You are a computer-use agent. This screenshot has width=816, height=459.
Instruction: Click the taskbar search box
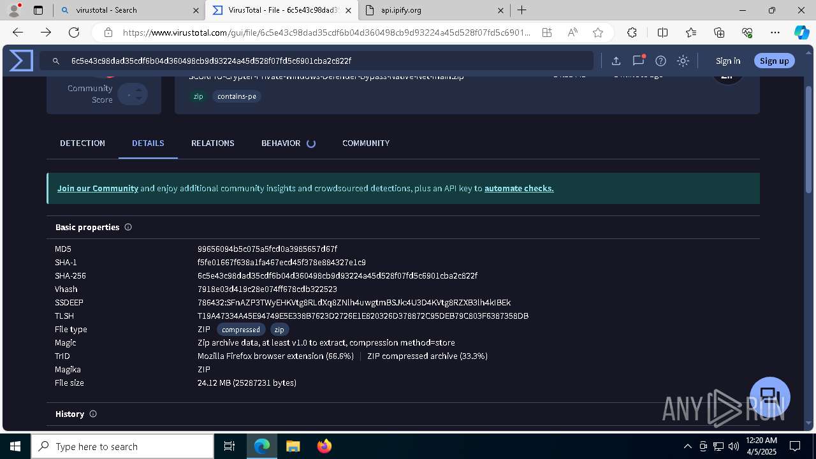click(x=122, y=446)
